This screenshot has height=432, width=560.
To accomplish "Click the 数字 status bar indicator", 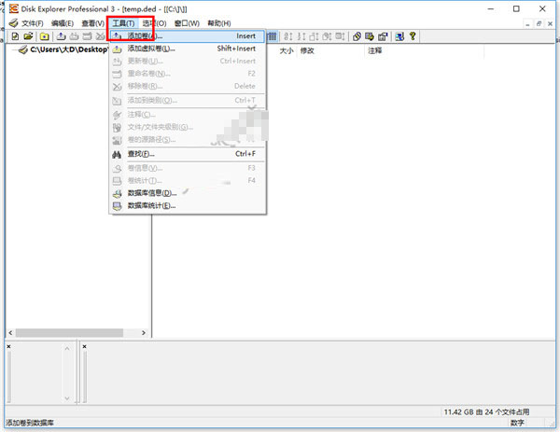I will (517, 423).
